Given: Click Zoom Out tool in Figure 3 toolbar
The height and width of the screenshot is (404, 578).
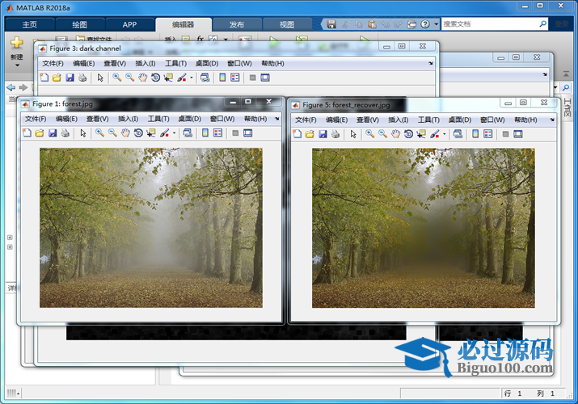Looking at the screenshot, I should tap(129, 78).
